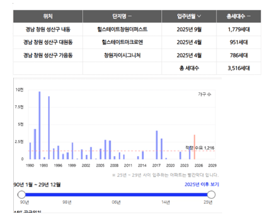The height and width of the screenshot is (222, 271).
Task: Click the 2008 x-axis label
Action: (x=114, y=166)
